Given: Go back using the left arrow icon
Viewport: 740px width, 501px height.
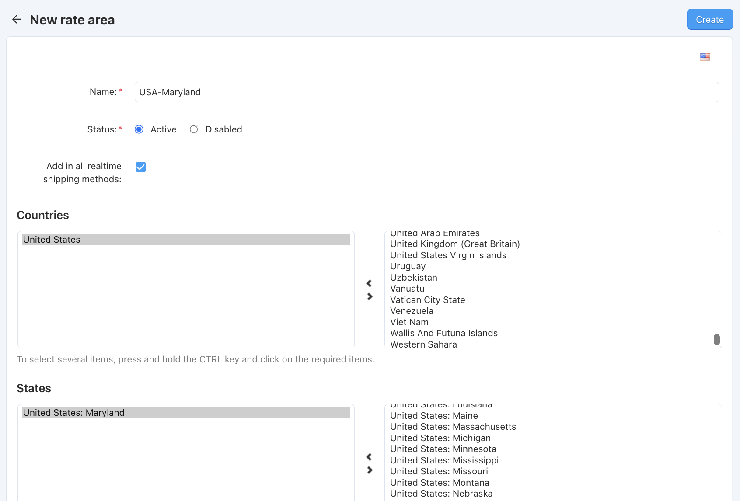Looking at the screenshot, I should (17, 19).
